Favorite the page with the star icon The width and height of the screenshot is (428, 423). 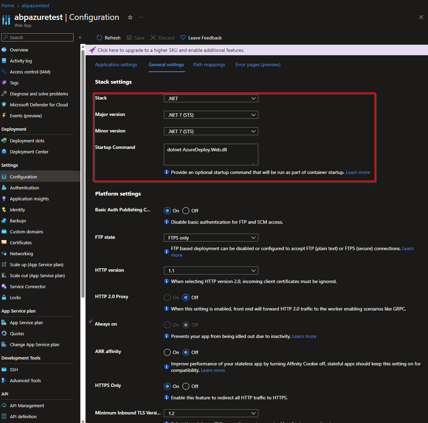point(130,17)
